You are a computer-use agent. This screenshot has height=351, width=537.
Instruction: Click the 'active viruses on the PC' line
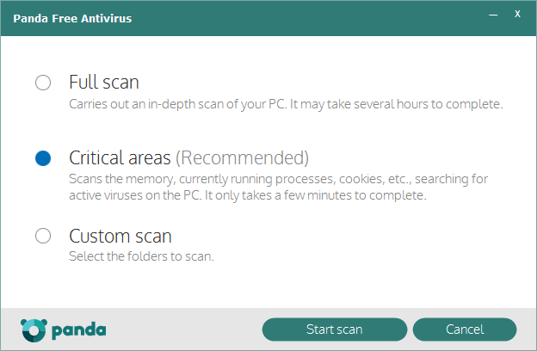click(x=248, y=195)
